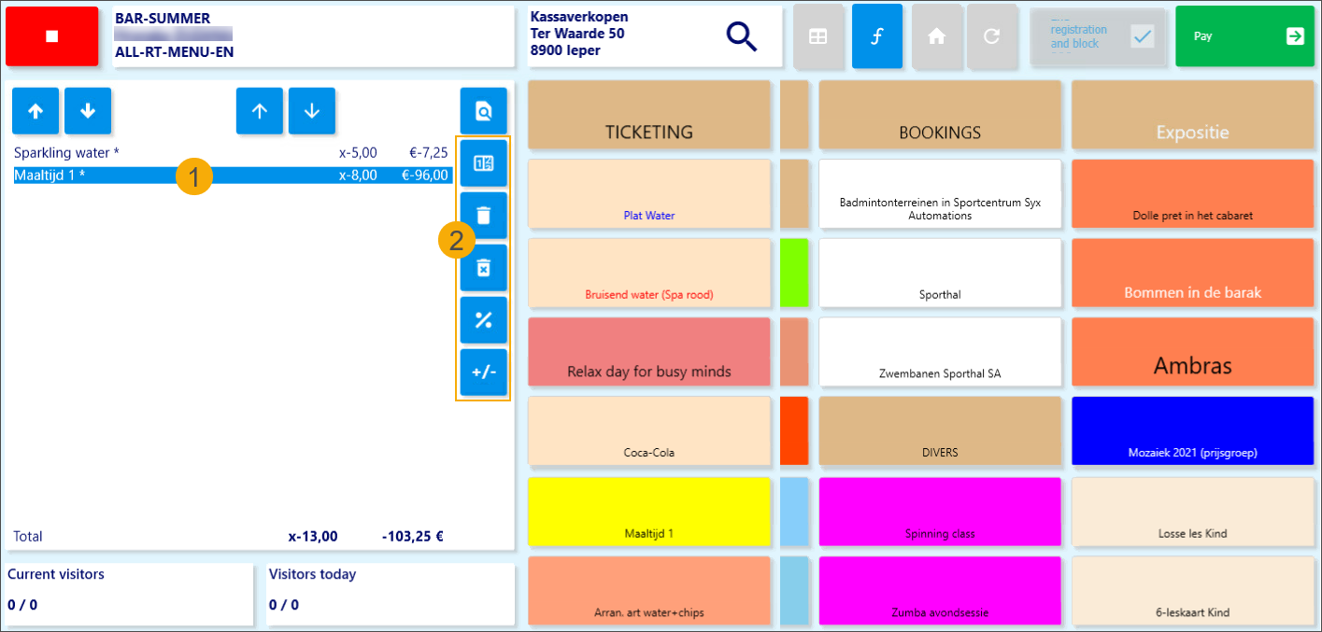Select Bommen in de barak tile
The height and width of the screenshot is (632, 1322).
pos(1193,274)
